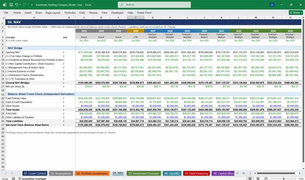Select 'Balance Sheet Cross-Check' heading cell
This screenshot has height=180, width=305.
coord(41,94)
